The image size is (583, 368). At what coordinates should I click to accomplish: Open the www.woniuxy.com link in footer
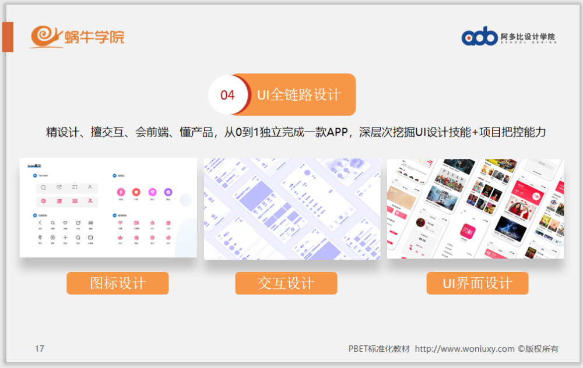[x=465, y=349]
